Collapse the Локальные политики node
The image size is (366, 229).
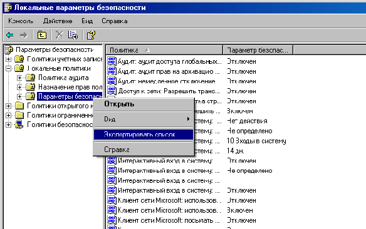coord(8,68)
